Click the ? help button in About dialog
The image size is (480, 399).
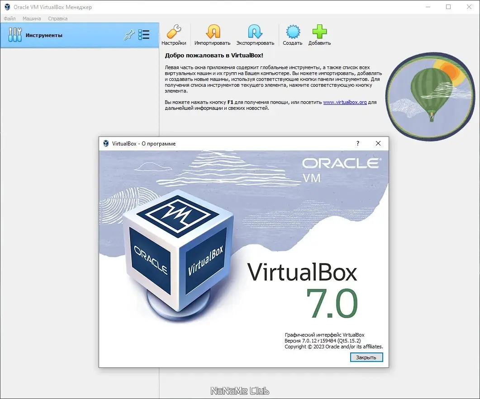point(358,143)
